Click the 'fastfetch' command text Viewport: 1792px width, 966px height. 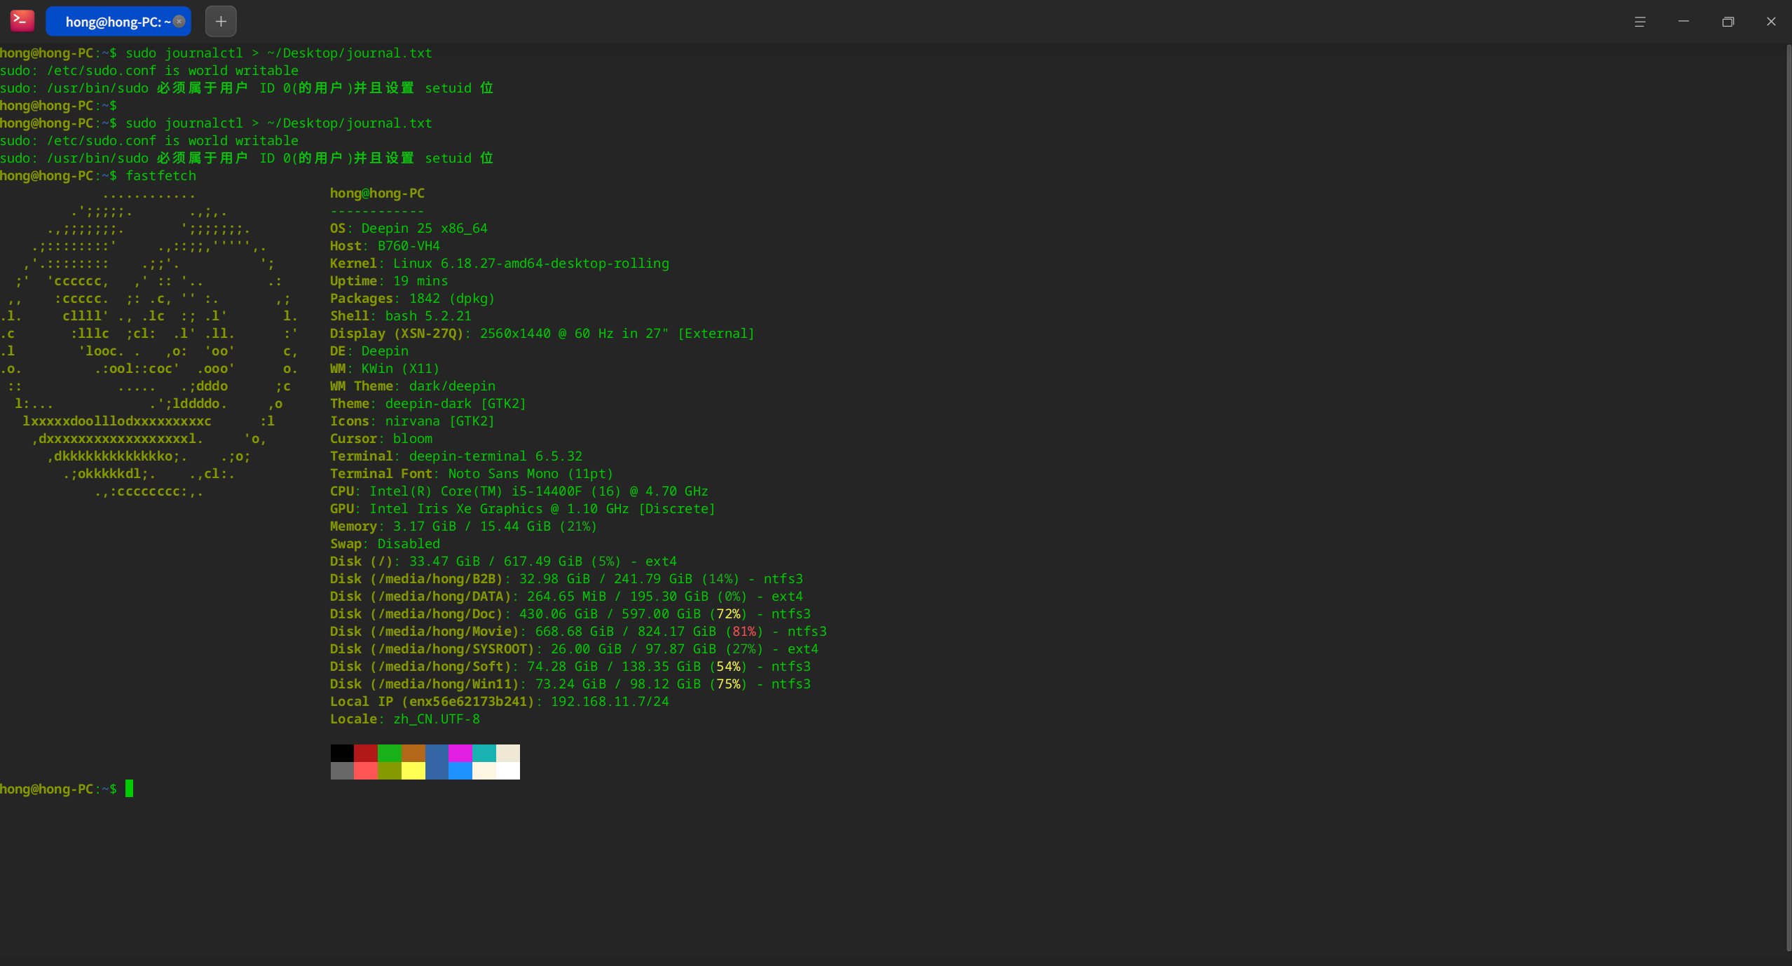point(160,176)
